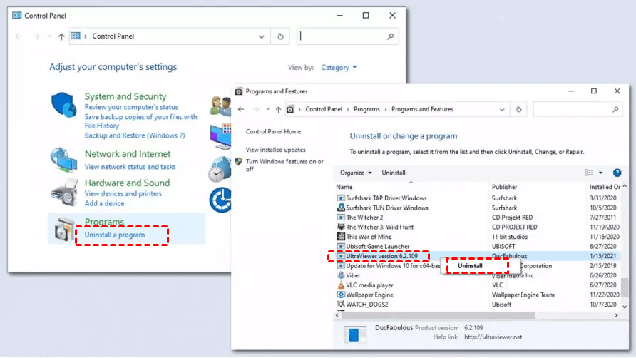Click Control Panel breadcrumb in Programs window
The image size is (636, 358).
click(x=324, y=109)
